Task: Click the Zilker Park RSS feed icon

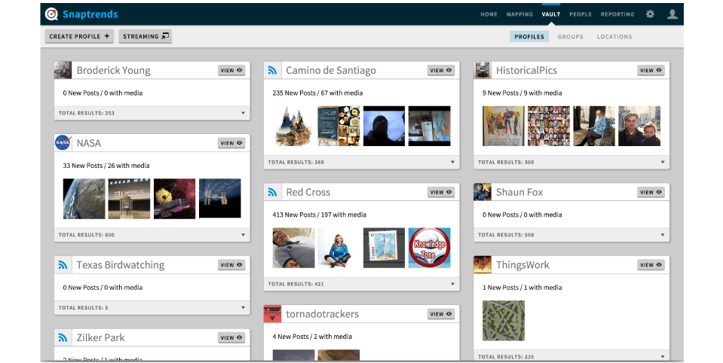Action: pyautogui.click(x=63, y=337)
